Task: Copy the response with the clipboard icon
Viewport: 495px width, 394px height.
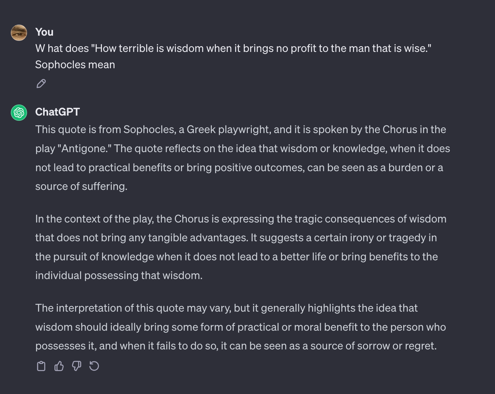Action: click(41, 366)
